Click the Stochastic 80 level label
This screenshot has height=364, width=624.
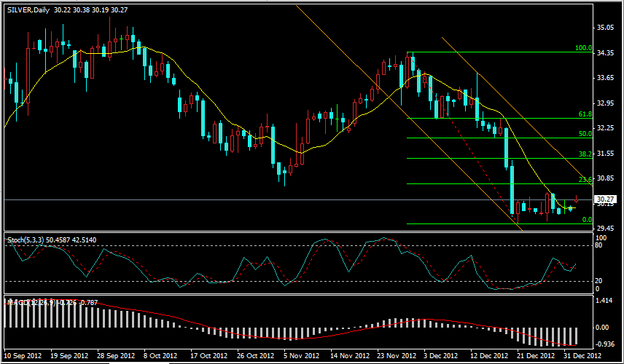click(x=601, y=245)
